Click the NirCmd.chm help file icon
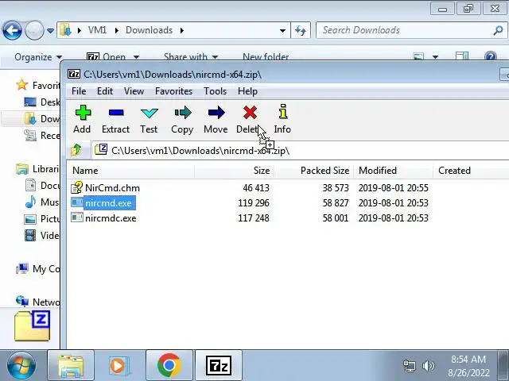Viewport: 509px width, 381px height. [x=77, y=187]
